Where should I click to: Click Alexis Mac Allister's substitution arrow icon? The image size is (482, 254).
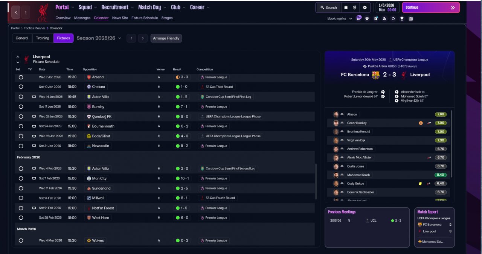tap(429, 158)
